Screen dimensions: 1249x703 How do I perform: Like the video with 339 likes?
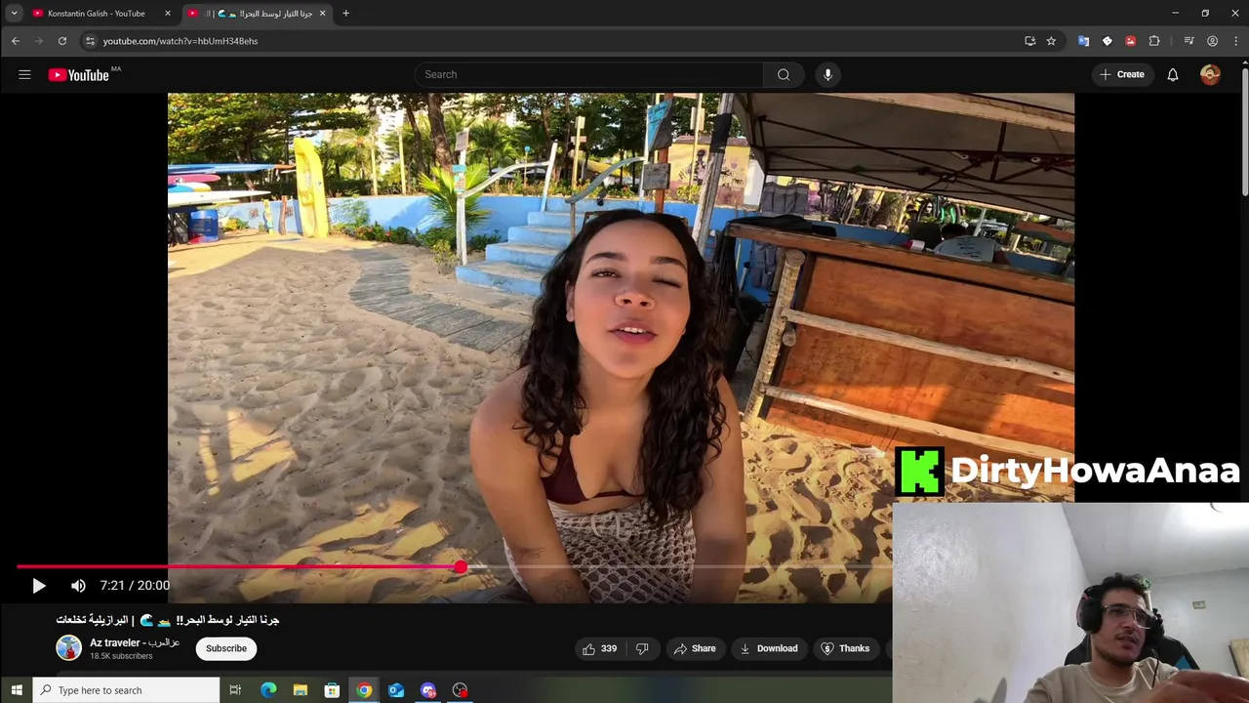[x=600, y=648]
